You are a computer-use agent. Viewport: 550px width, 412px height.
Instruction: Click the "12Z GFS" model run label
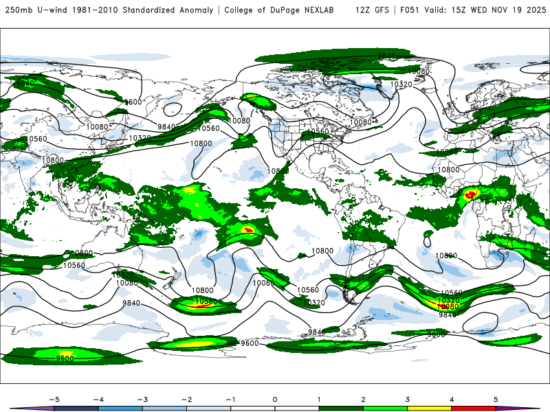pos(372,10)
